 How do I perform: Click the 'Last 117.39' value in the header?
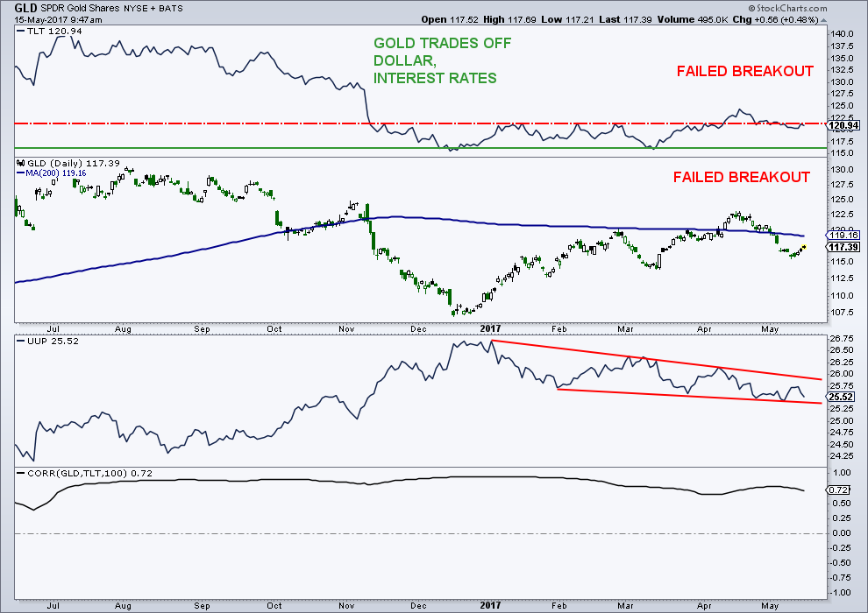(625, 19)
